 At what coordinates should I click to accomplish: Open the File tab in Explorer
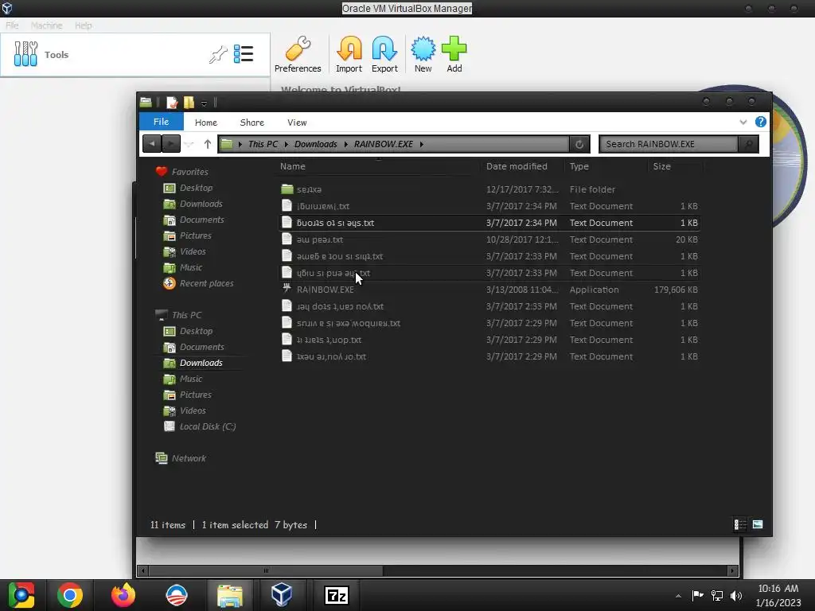point(161,122)
